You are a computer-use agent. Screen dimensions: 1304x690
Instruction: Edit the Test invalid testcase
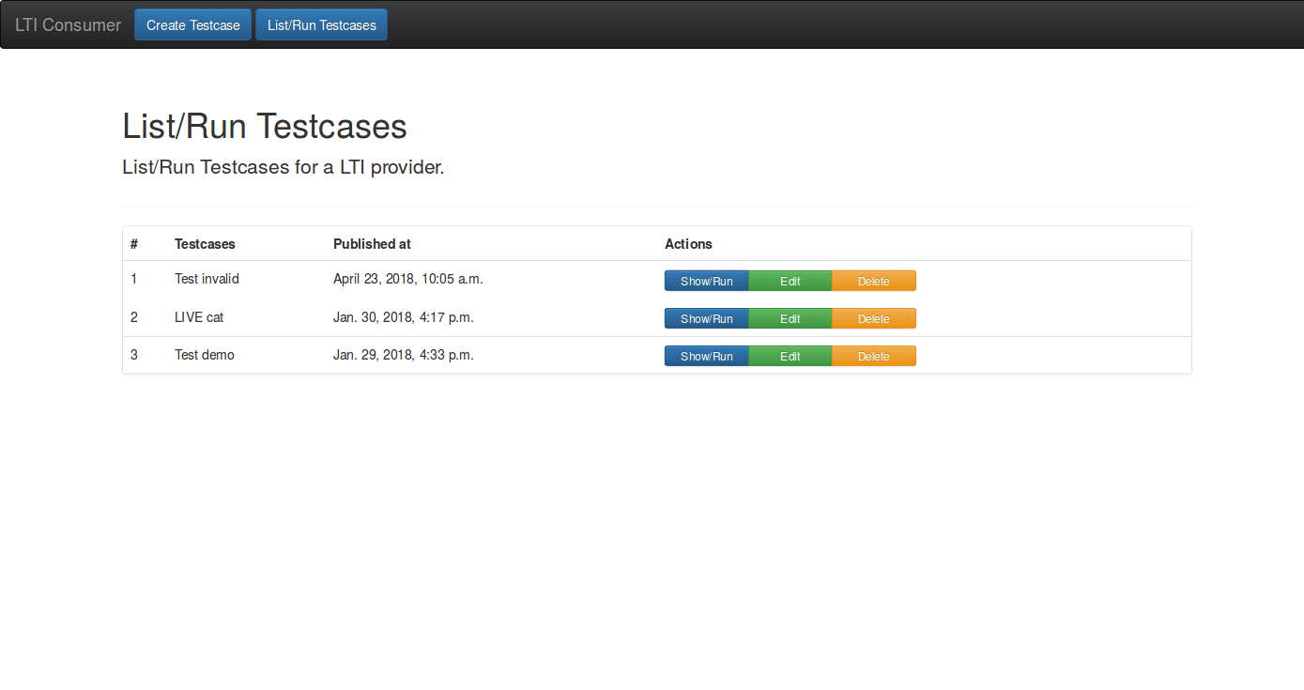790,281
